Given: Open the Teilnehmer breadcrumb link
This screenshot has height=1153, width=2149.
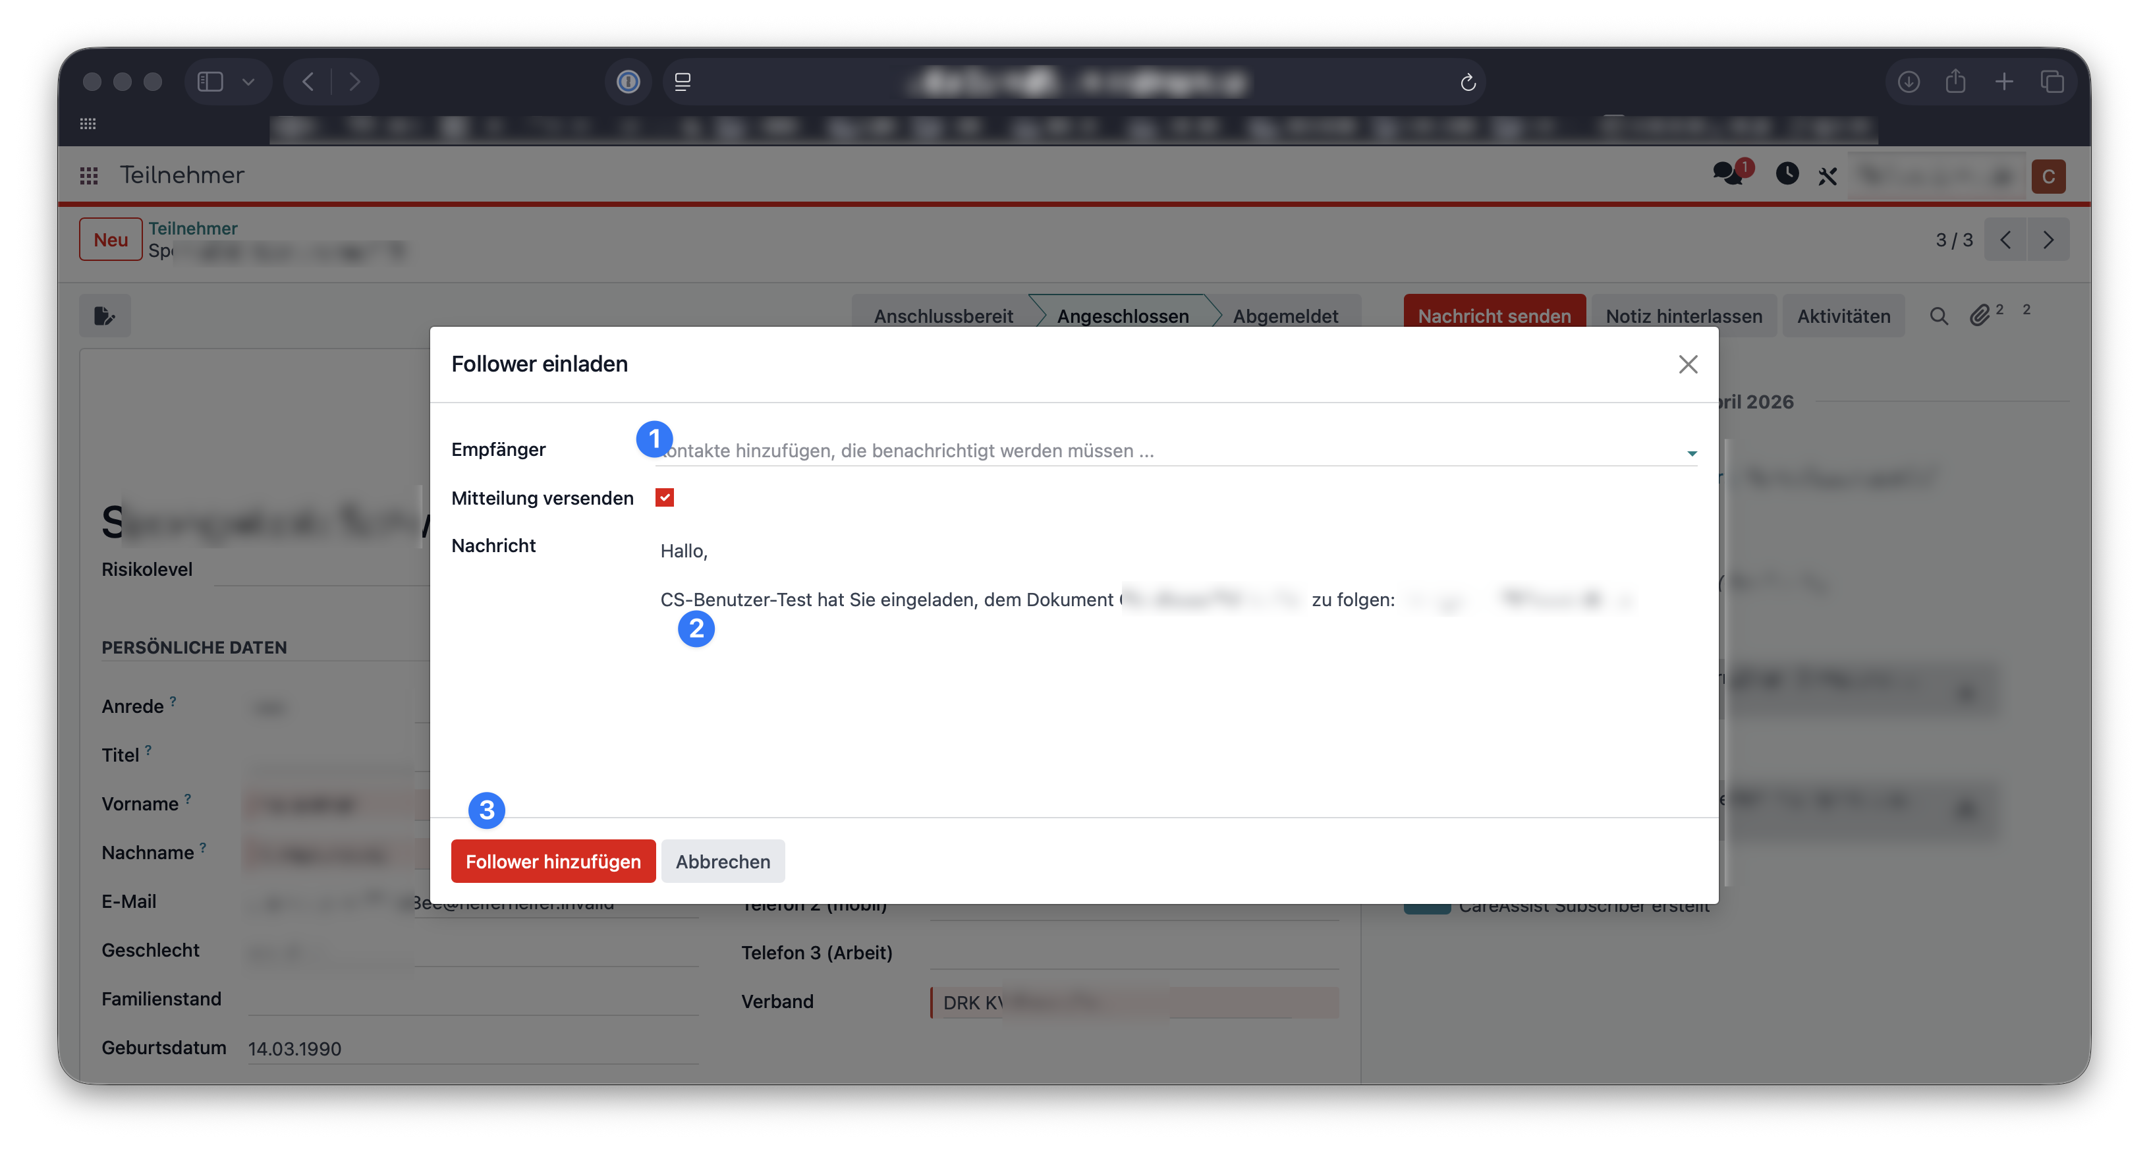Looking at the screenshot, I should click(193, 228).
